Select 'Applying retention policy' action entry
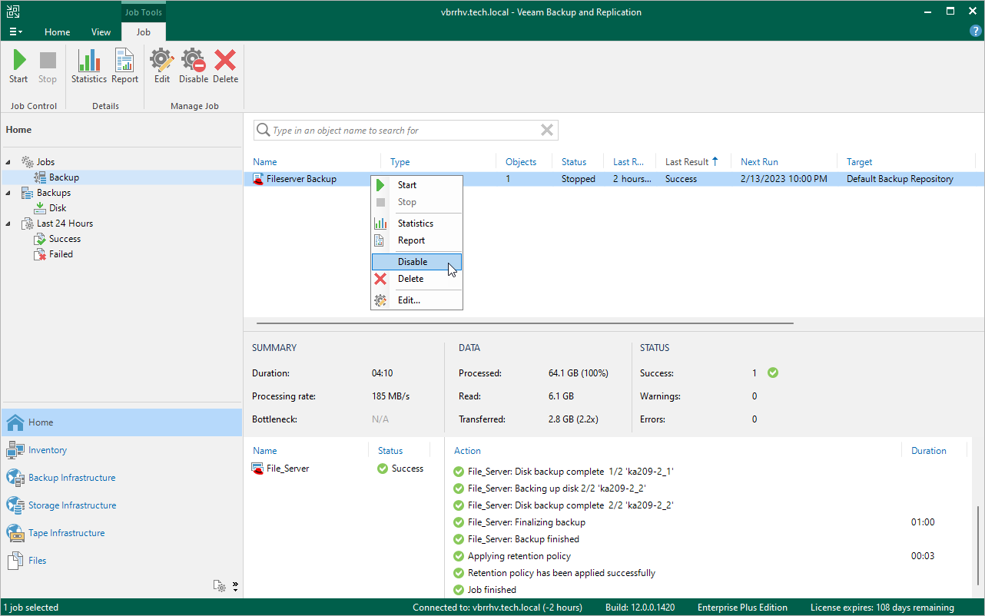 tap(519, 556)
